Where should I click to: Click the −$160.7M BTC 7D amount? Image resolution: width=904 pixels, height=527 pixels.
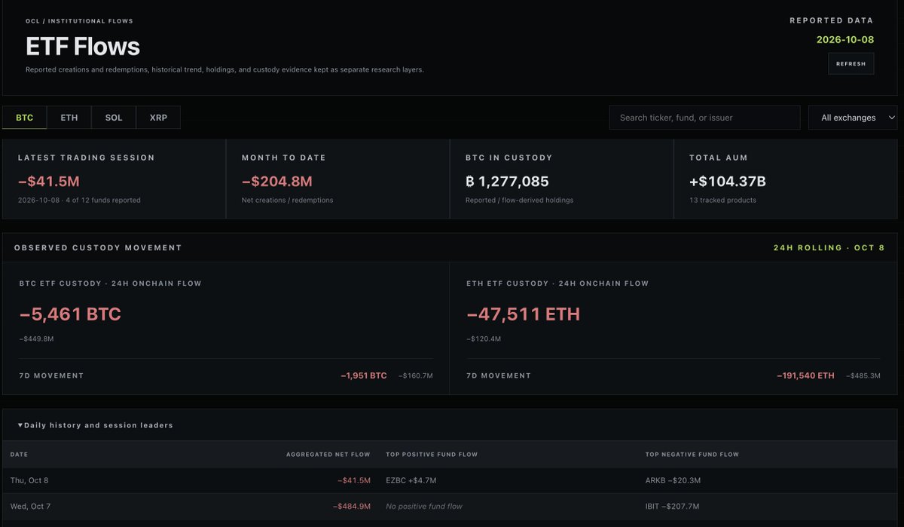pyautogui.click(x=416, y=375)
